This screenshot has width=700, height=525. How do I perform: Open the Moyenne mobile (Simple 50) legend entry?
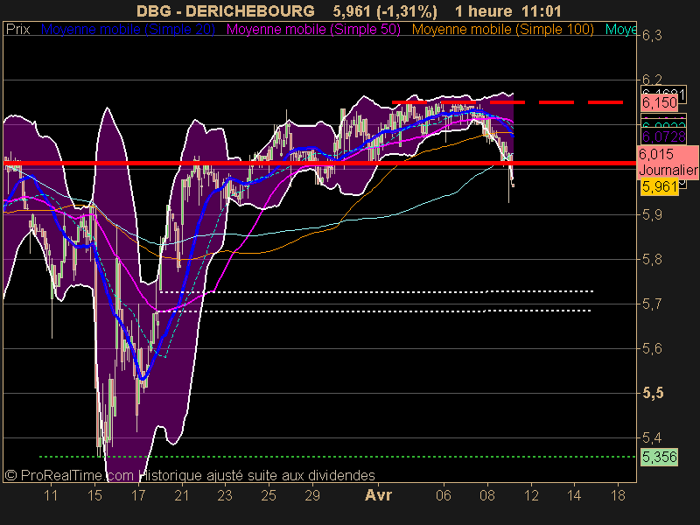(x=313, y=30)
